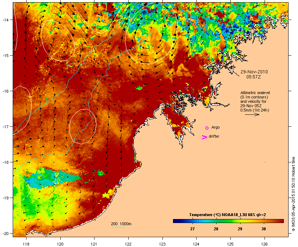
Task: Click the latitude axis label -19
Action: coord(5,198)
